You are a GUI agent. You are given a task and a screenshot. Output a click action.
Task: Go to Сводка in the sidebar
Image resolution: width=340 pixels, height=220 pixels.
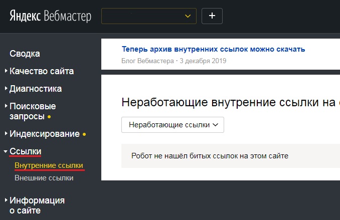[x=25, y=54]
